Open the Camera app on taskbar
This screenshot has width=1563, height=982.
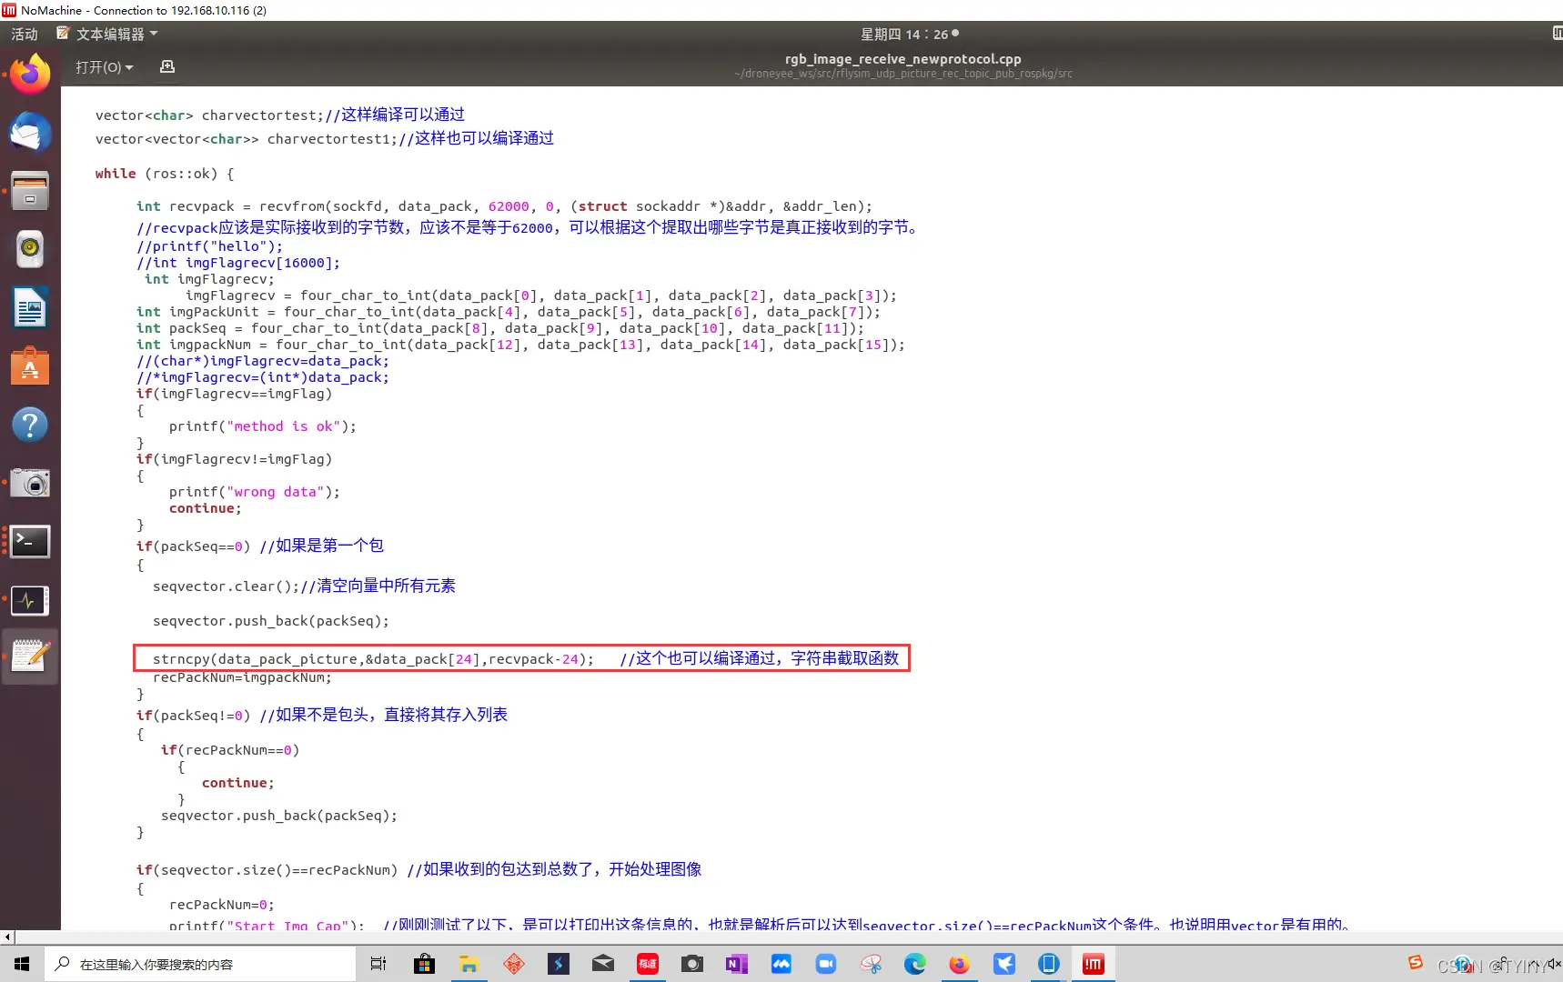[x=692, y=964]
